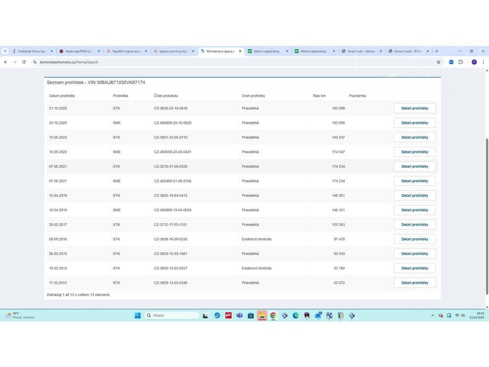Open the Windows Start menu
Image resolution: width=489 pixels, height=367 pixels.
tap(138, 316)
